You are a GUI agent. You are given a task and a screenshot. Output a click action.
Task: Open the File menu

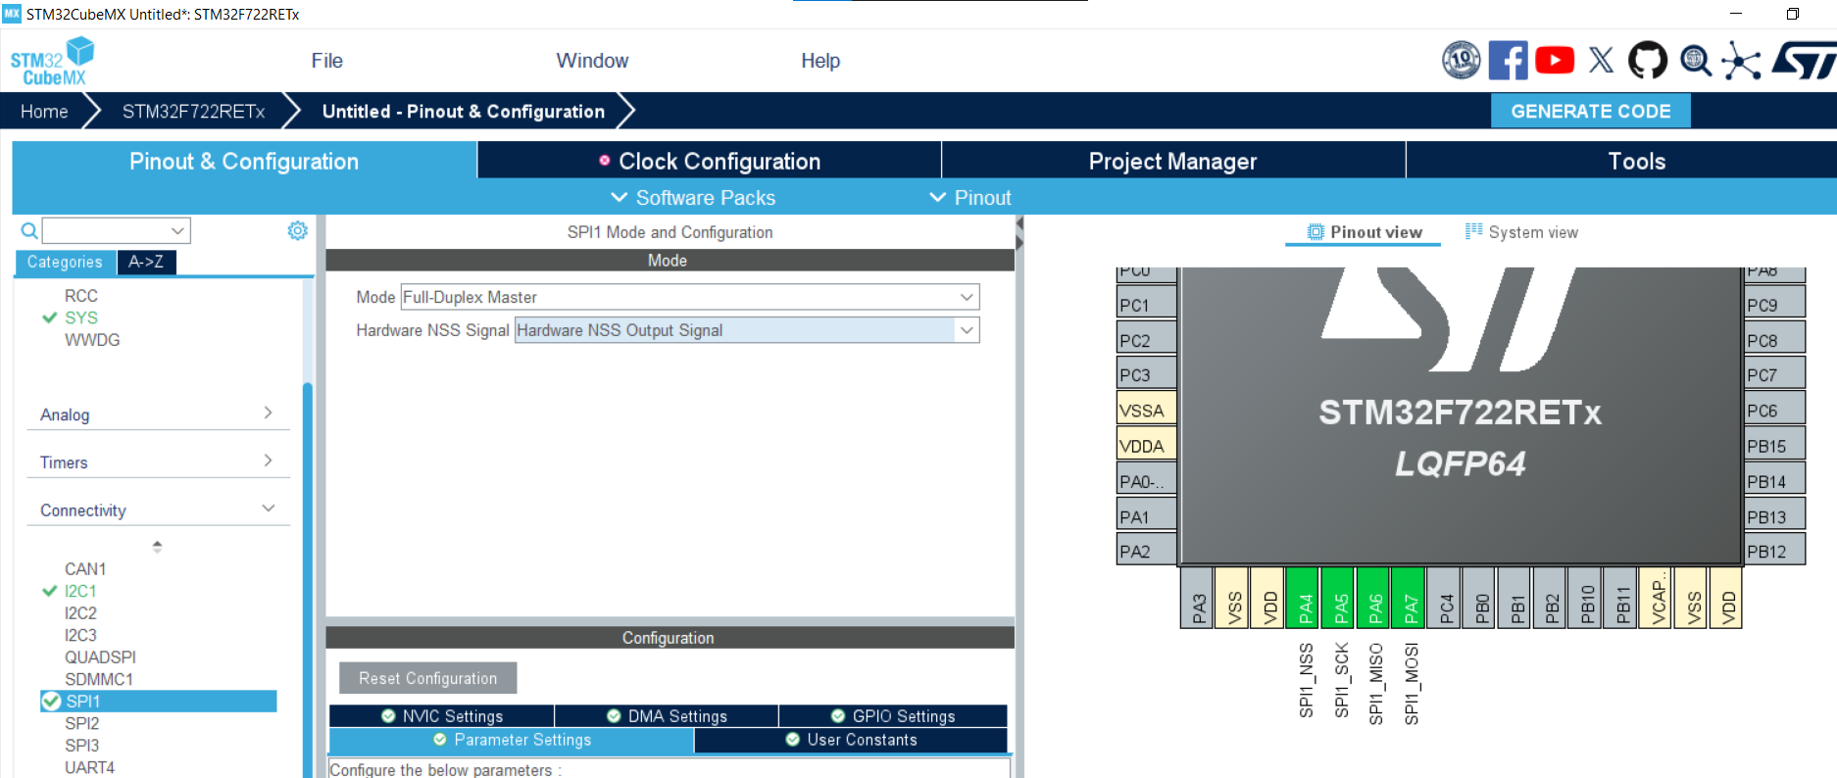click(x=327, y=61)
